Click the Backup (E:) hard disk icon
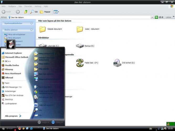The image size is (175, 131). (80, 46)
